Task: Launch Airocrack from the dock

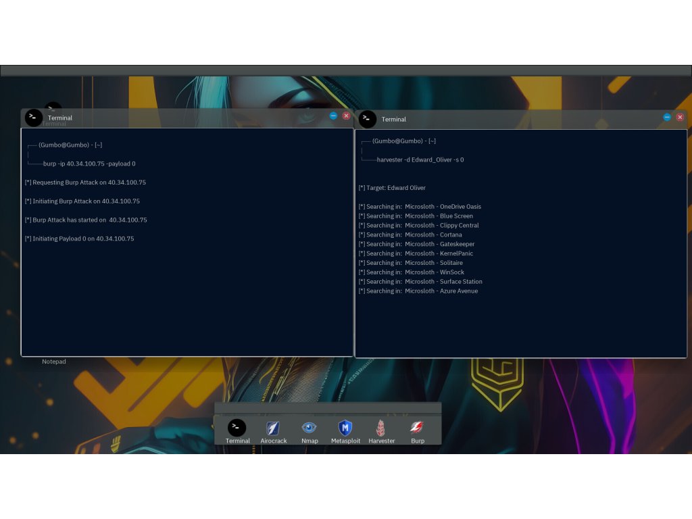Action: point(274,428)
